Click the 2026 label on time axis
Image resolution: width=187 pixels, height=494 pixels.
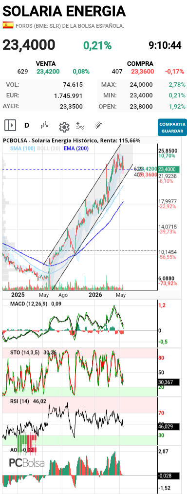[x=95, y=295]
